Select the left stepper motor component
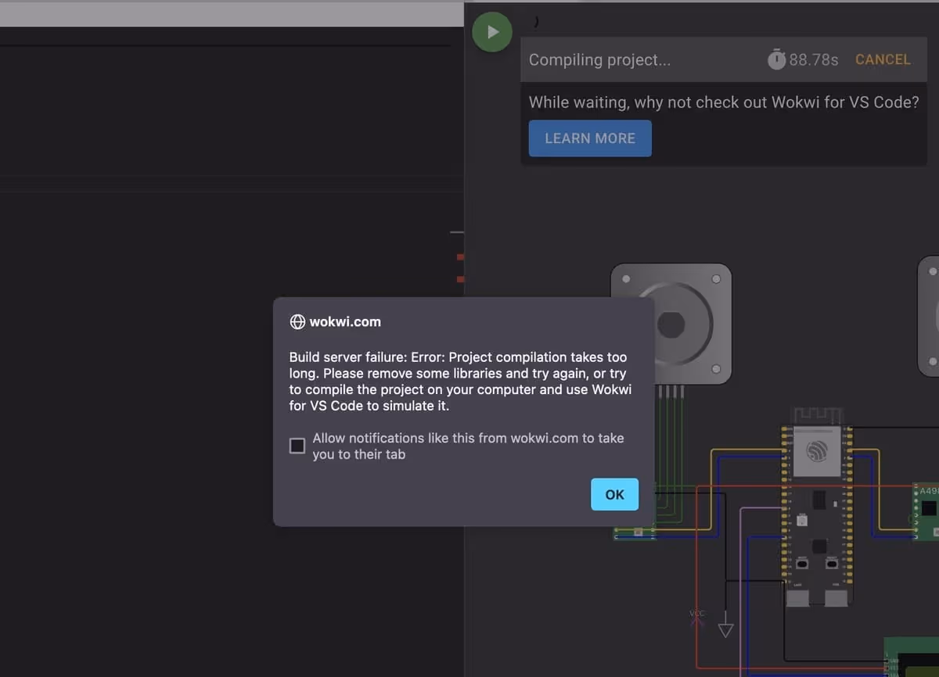This screenshot has width=939, height=677. [671, 322]
